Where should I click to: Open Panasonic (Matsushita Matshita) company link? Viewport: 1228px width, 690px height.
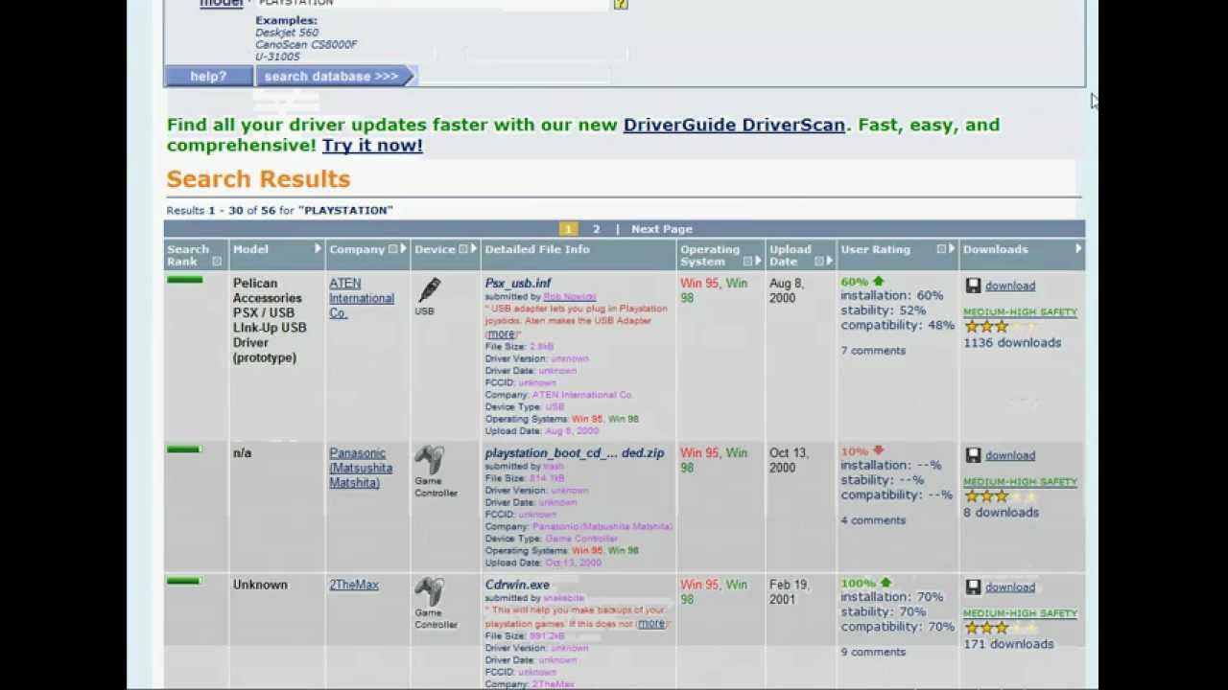[x=361, y=468]
